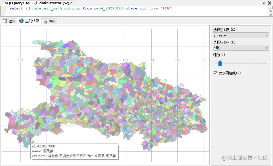Click the select keyword in the query
The height and width of the screenshot is (166, 273).
click(16, 8)
